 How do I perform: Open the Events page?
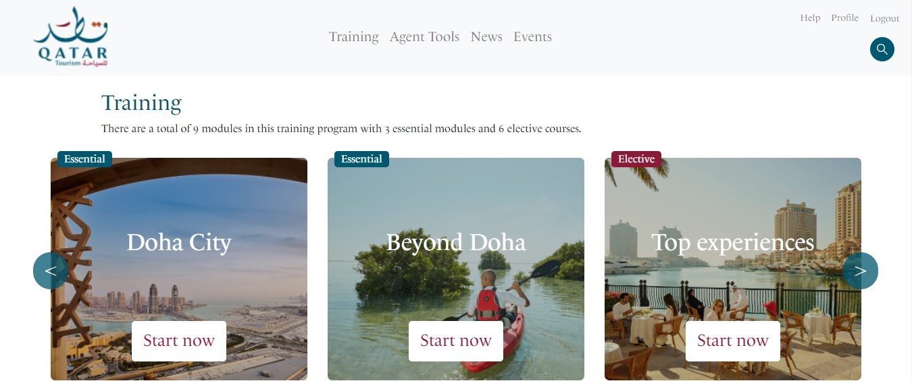(532, 37)
